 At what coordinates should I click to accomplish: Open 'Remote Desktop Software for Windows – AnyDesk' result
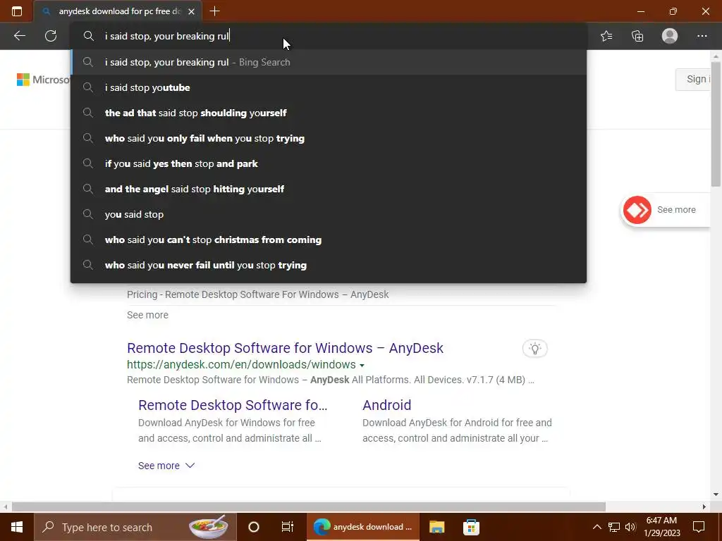[285, 348]
